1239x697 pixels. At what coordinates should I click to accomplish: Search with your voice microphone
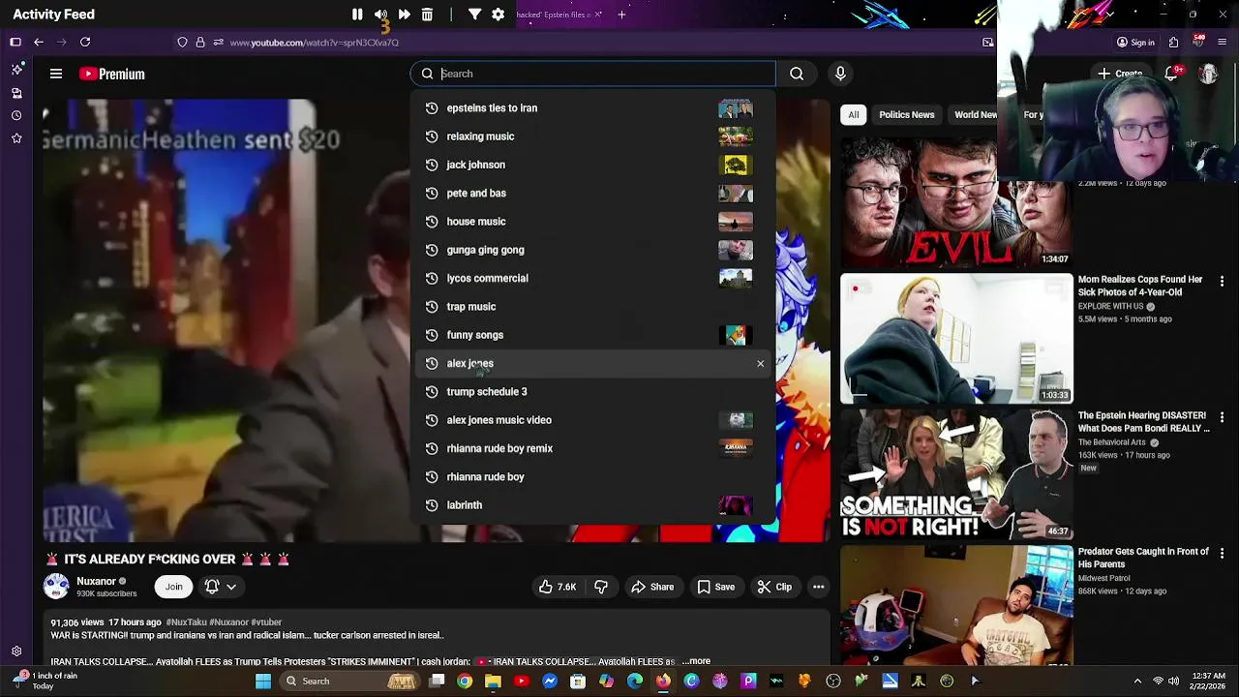pyautogui.click(x=840, y=74)
